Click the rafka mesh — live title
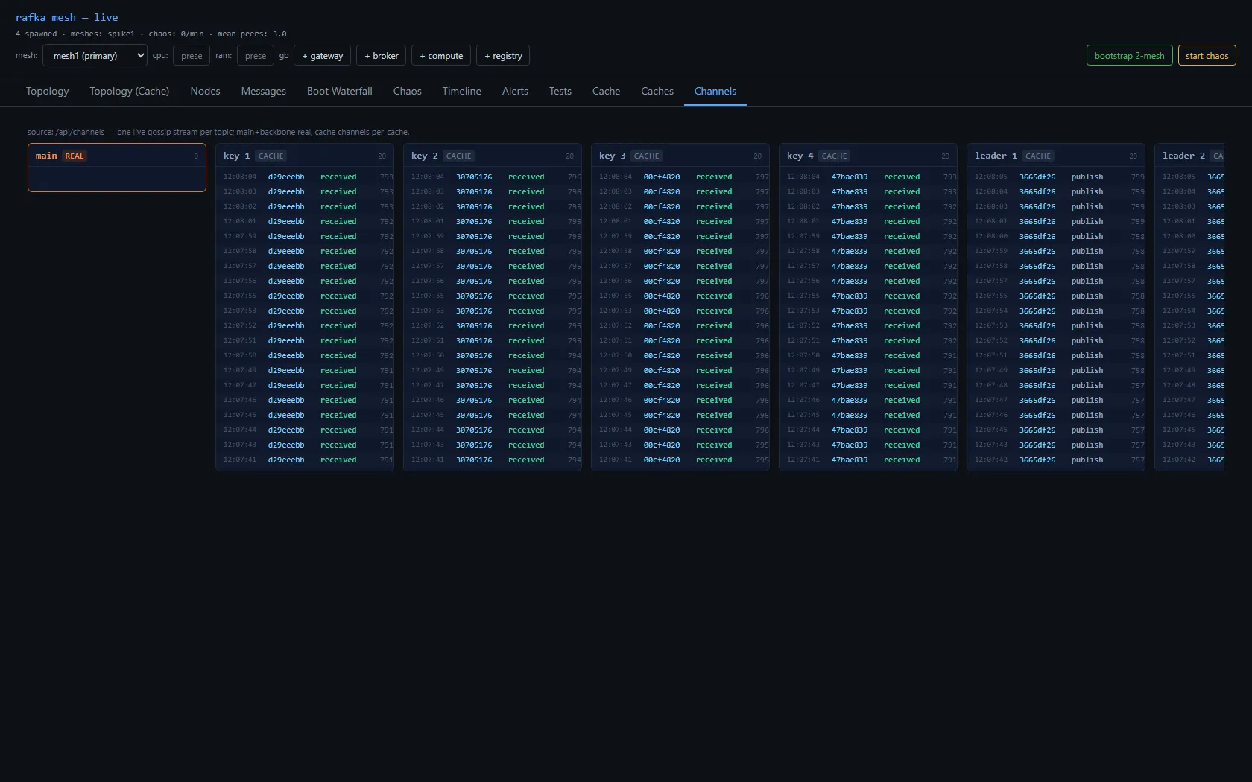 click(x=67, y=17)
